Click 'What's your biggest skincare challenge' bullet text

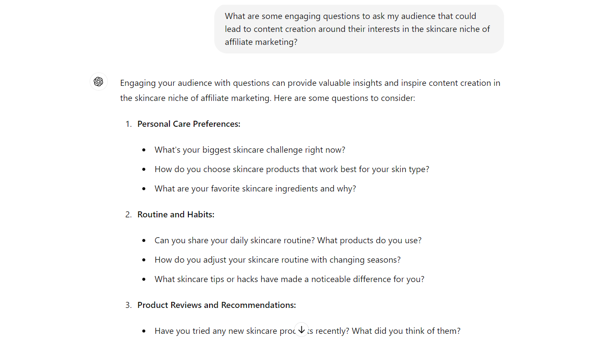(x=250, y=150)
